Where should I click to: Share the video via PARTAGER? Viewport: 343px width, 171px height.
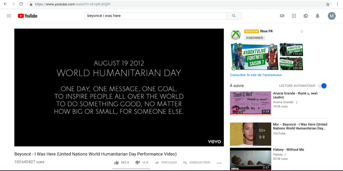pyautogui.click(x=165, y=163)
